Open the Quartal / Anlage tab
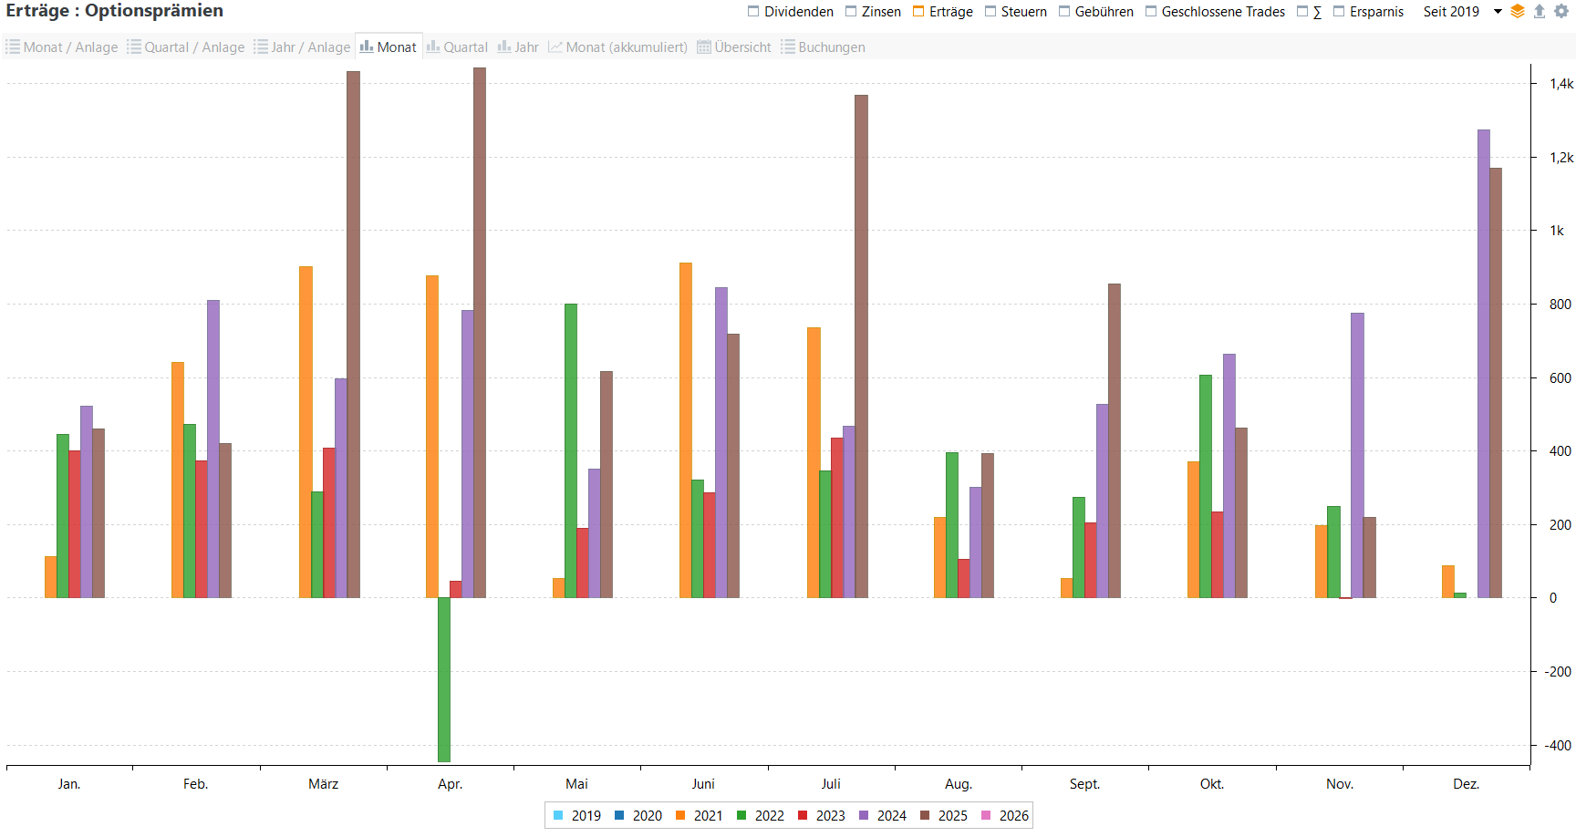 186,47
